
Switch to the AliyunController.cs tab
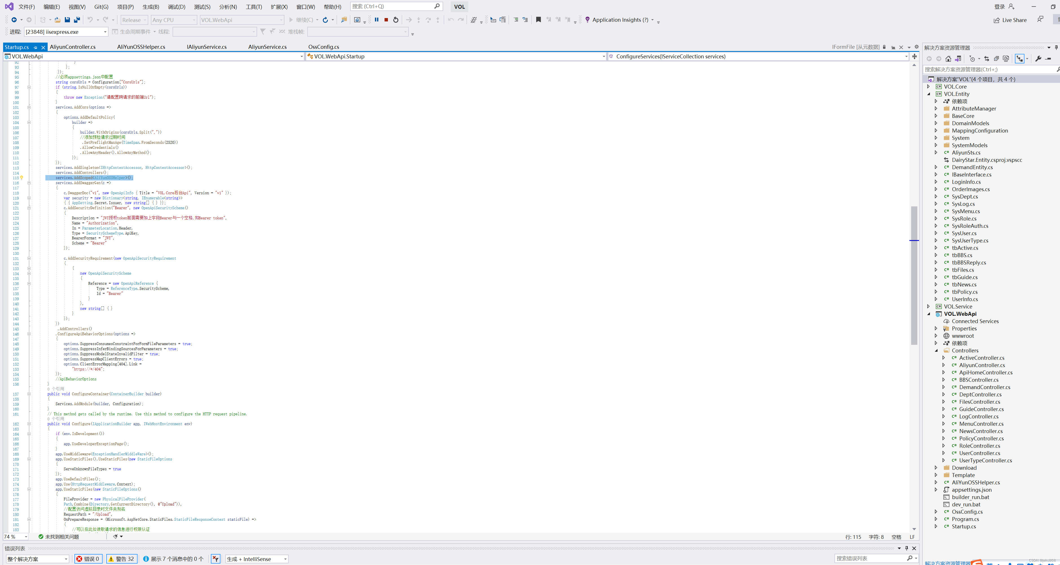pyautogui.click(x=73, y=47)
